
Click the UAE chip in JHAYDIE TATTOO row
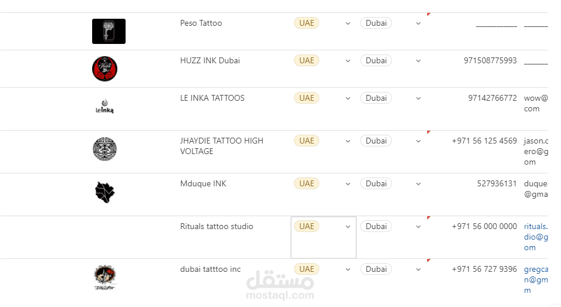[306, 141]
